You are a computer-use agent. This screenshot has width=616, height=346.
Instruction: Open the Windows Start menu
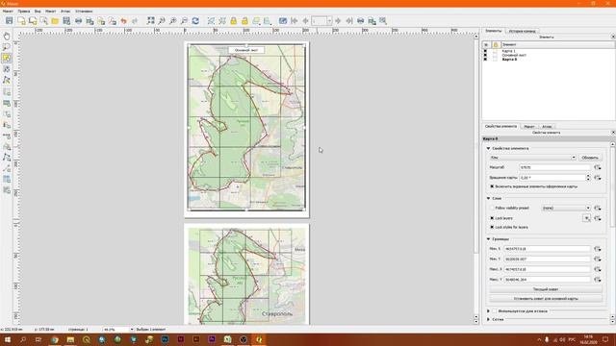click(8, 339)
